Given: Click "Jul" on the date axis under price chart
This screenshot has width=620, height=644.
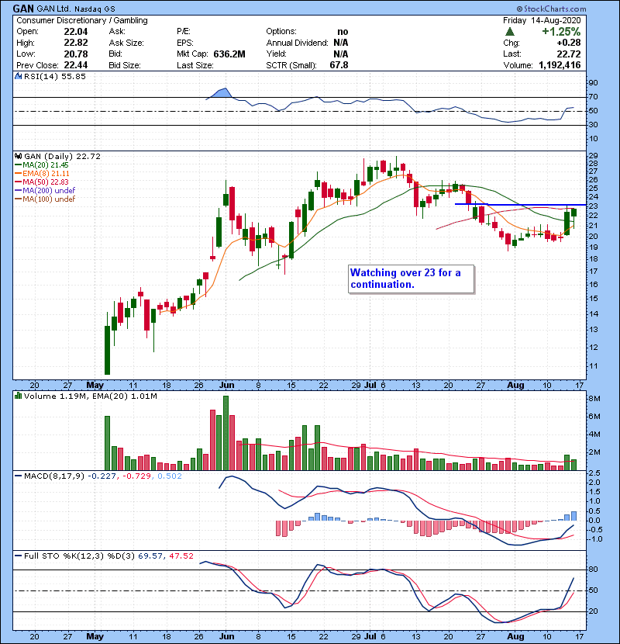Looking at the screenshot, I should (370, 386).
